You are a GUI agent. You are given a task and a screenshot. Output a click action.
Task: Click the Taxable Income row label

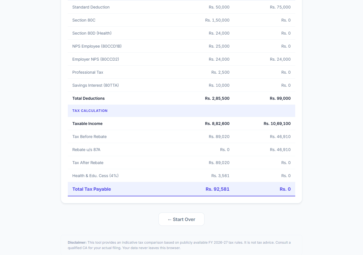[x=87, y=124]
